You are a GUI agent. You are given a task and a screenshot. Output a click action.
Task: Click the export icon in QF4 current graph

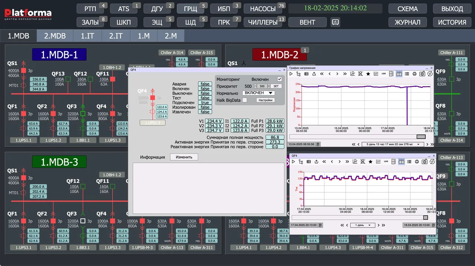[316, 162]
